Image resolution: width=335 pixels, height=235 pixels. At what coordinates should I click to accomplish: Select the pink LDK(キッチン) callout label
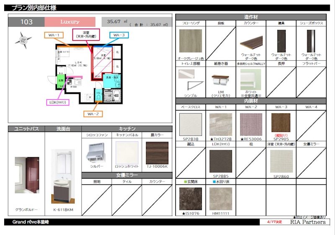(58, 102)
